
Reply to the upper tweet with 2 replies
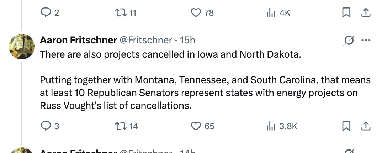pos(45,13)
